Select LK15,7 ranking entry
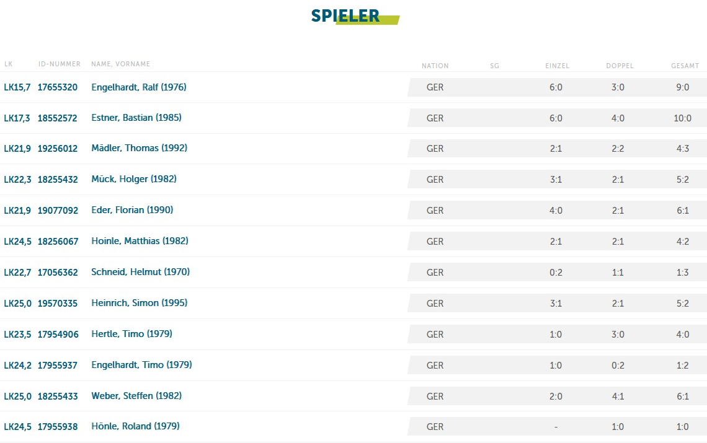This screenshot has width=707, height=443. point(17,87)
